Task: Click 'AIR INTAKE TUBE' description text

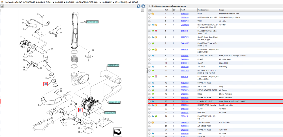Action: (x=204, y=126)
